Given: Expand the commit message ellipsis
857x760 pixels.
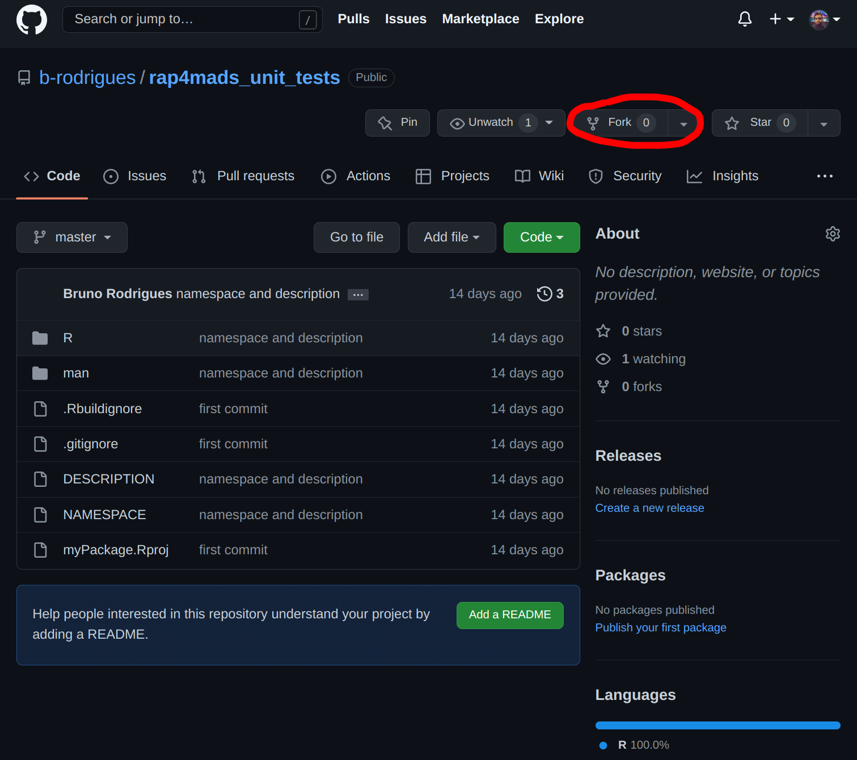Looking at the screenshot, I should pos(358,295).
